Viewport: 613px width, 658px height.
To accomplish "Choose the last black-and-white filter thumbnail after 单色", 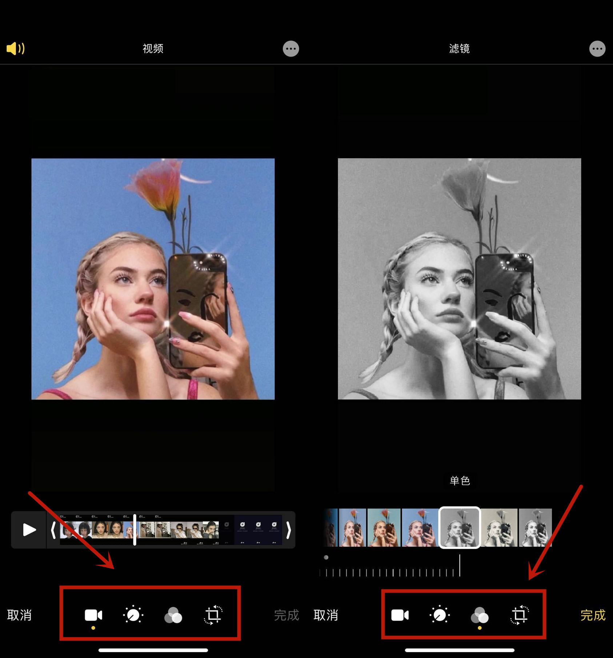I will pos(535,527).
